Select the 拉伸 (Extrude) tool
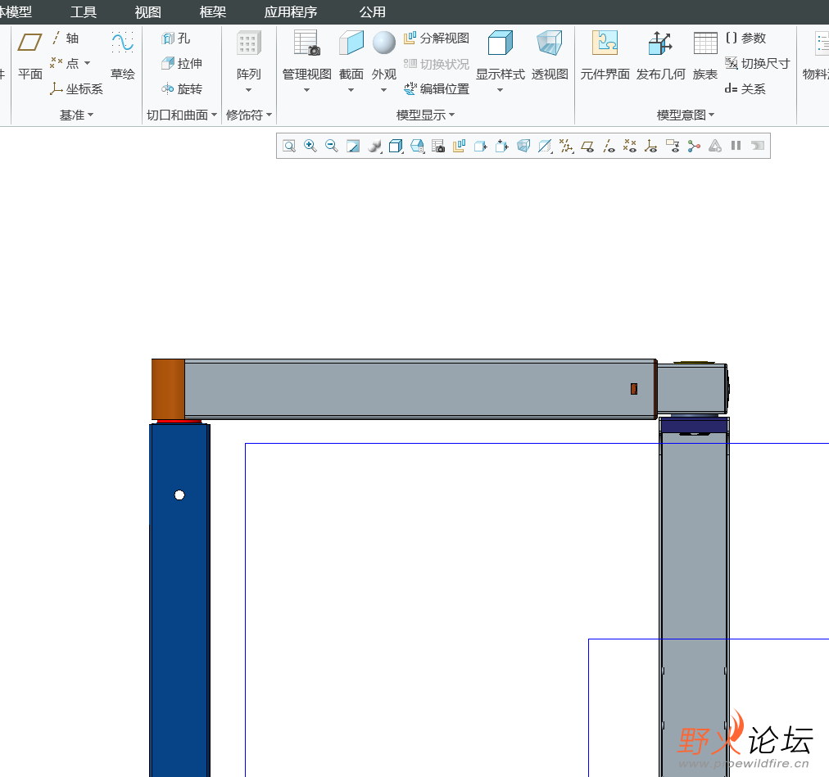The image size is (829, 777). (182, 64)
